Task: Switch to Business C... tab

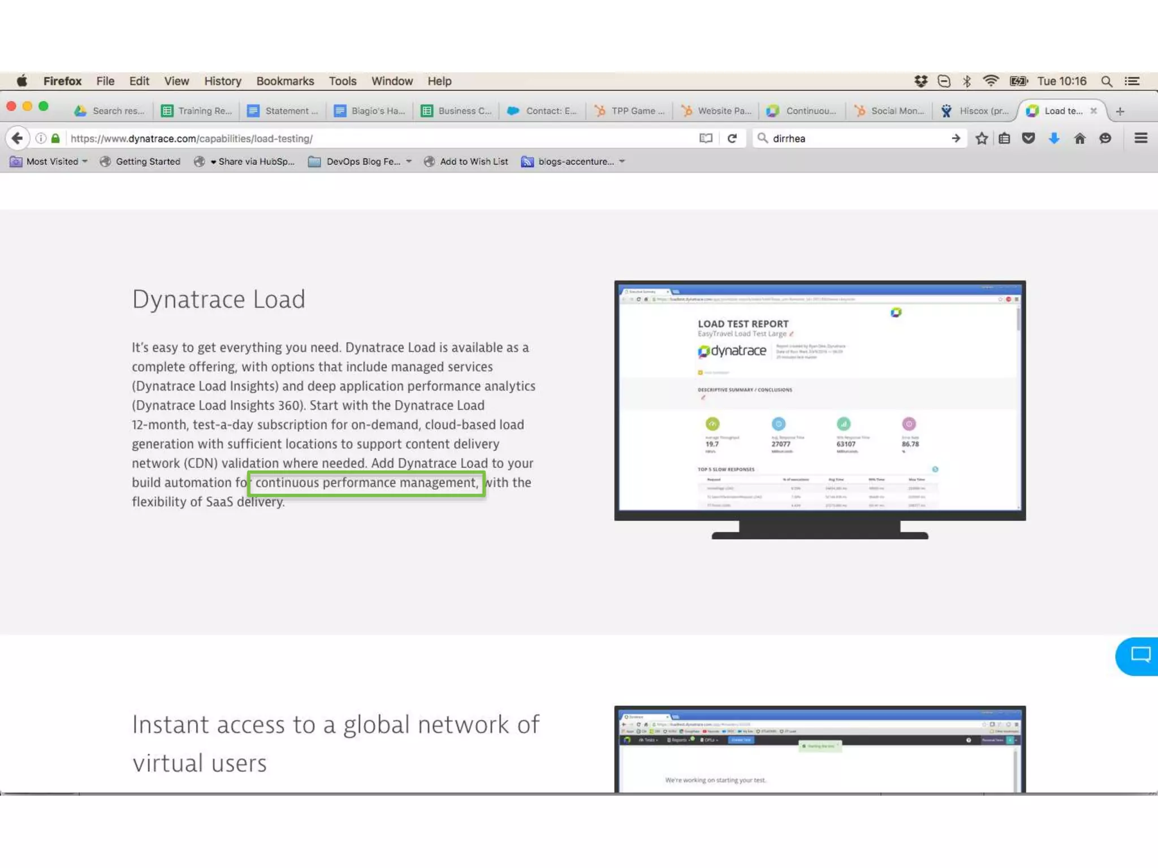Action: tap(457, 111)
